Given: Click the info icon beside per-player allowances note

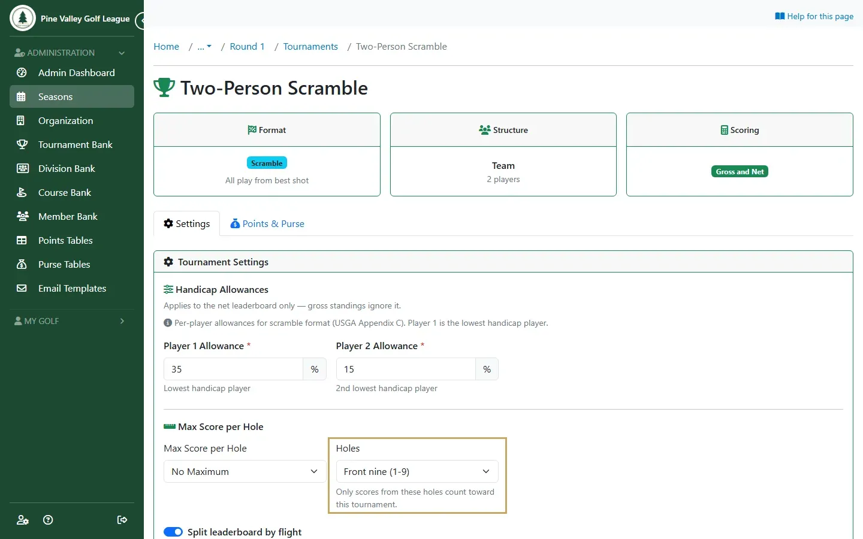Looking at the screenshot, I should (168, 323).
